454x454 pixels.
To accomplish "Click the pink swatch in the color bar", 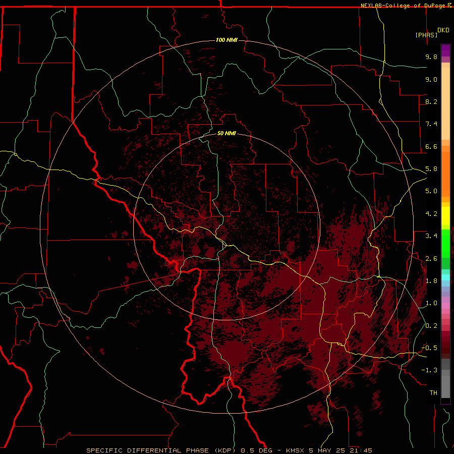I will point(445,306).
